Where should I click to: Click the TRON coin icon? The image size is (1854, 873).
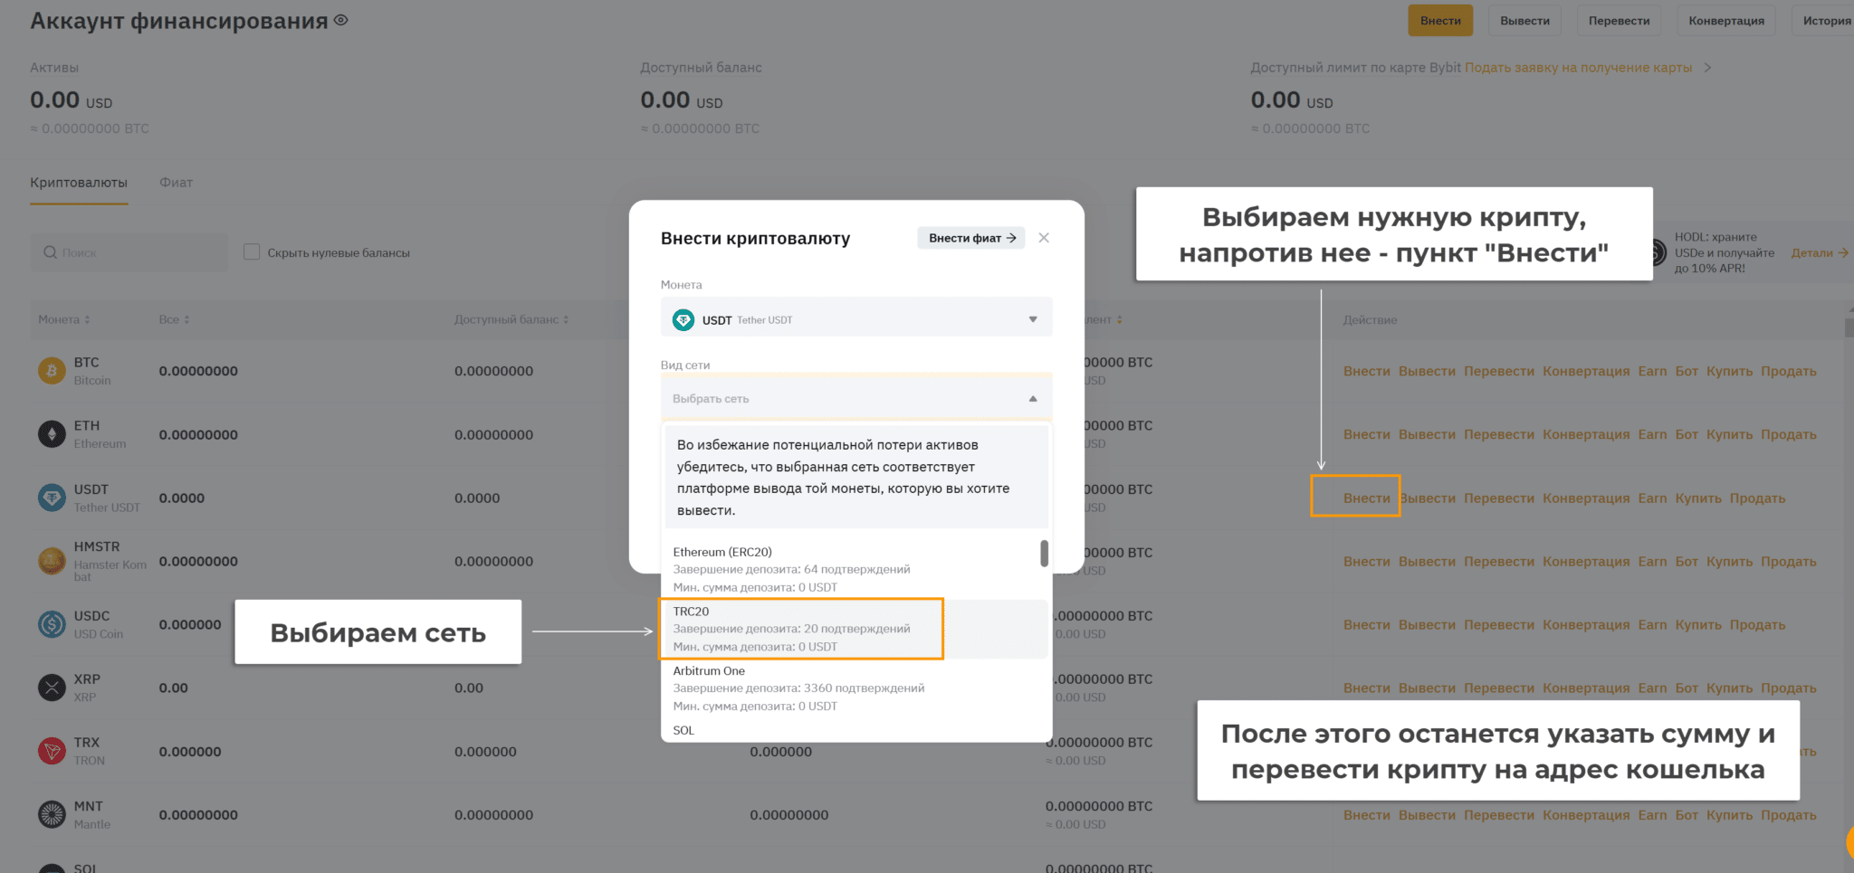click(52, 751)
